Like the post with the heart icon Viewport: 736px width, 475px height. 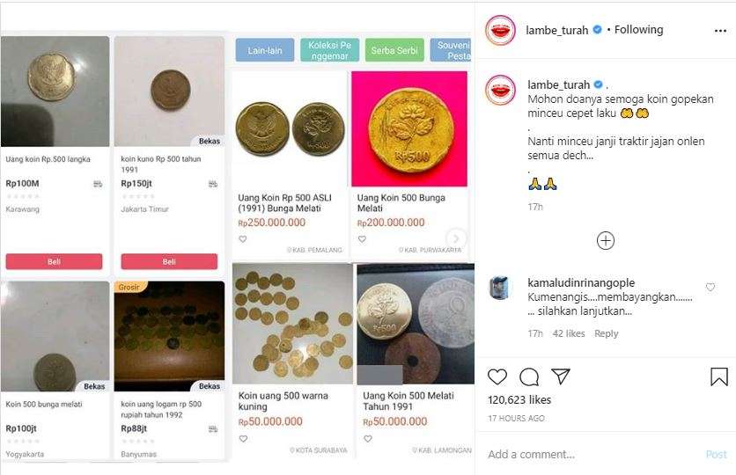click(x=497, y=376)
